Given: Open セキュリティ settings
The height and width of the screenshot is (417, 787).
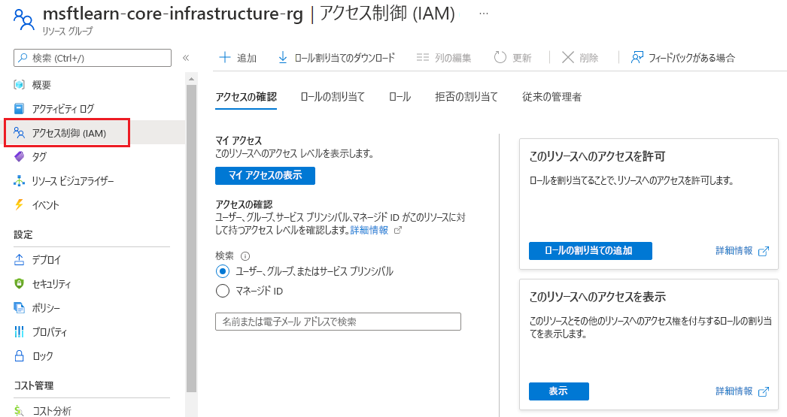Looking at the screenshot, I should 51,284.
